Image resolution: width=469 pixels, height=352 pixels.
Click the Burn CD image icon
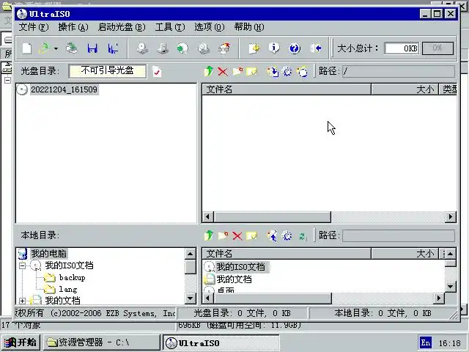(x=224, y=48)
